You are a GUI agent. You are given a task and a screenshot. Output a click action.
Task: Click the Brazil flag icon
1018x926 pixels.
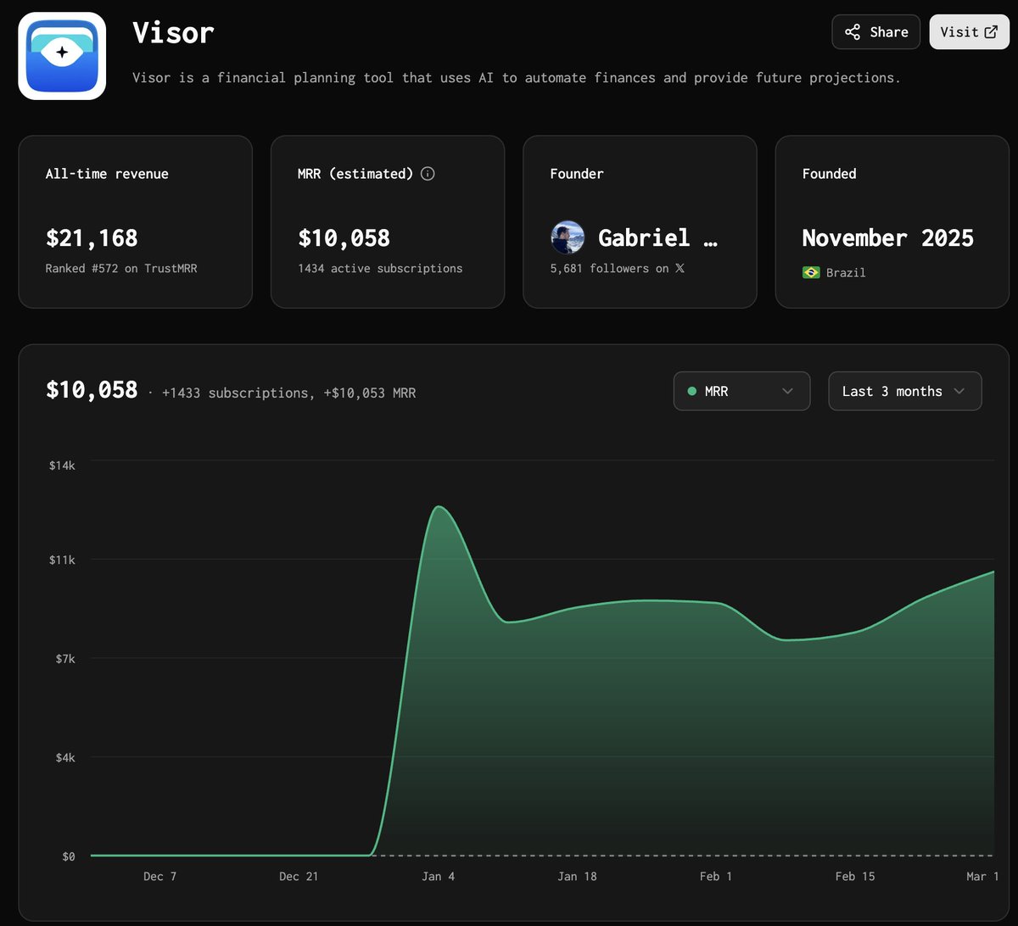tap(810, 272)
